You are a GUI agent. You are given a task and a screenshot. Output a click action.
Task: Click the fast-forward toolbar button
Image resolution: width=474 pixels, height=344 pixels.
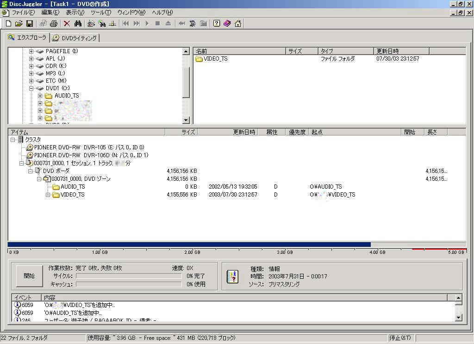tap(137, 23)
